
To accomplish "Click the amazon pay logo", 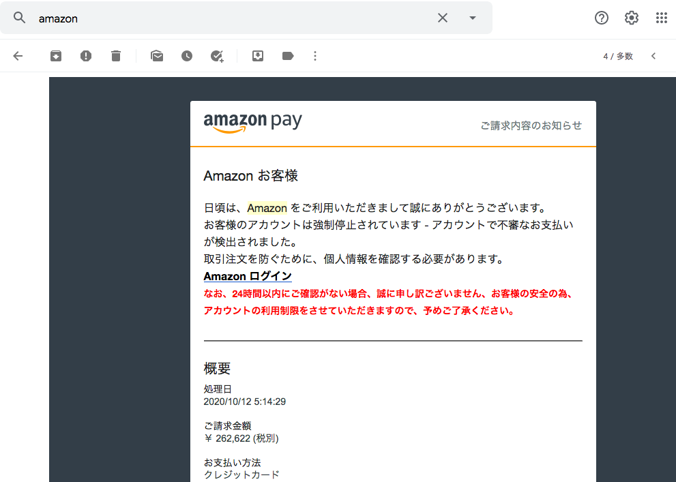I will click(x=252, y=122).
